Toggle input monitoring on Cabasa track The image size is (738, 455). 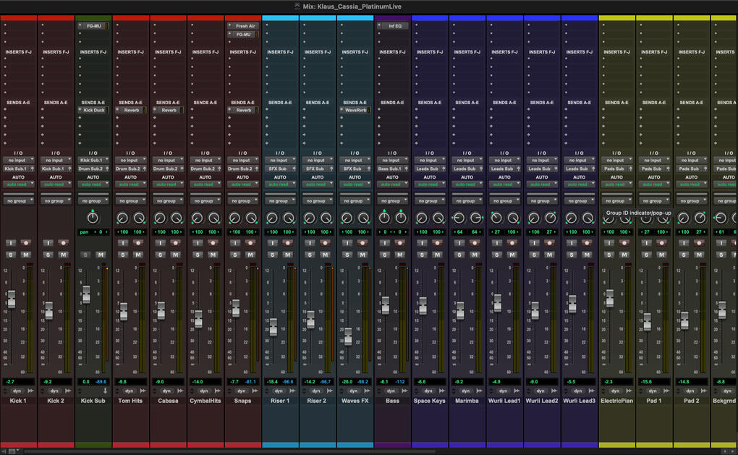pos(161,243)
